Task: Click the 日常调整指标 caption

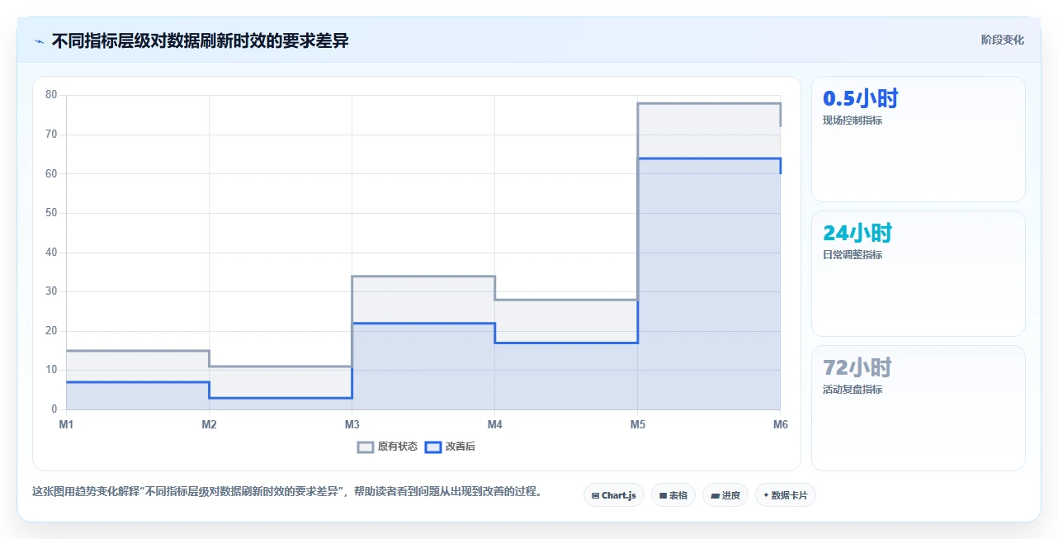Action: [853, 255]
